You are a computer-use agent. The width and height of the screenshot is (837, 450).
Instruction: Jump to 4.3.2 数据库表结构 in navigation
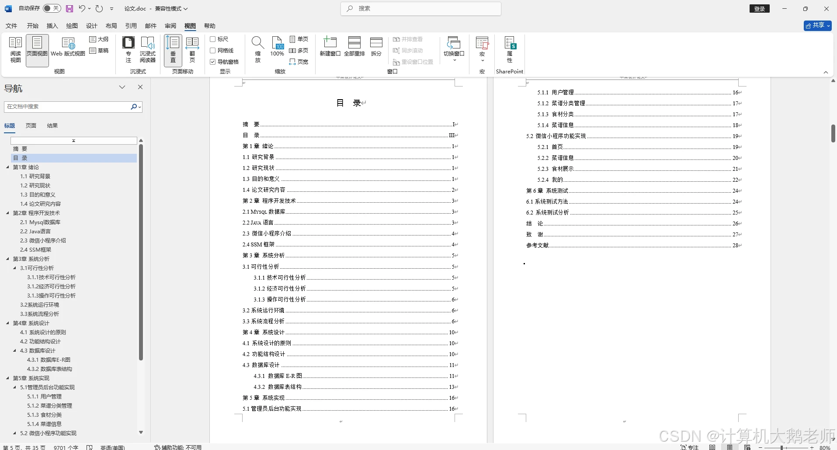(x=50, y=369)
